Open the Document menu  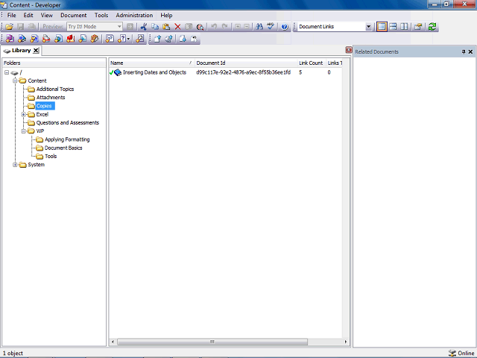pos(73,15)
